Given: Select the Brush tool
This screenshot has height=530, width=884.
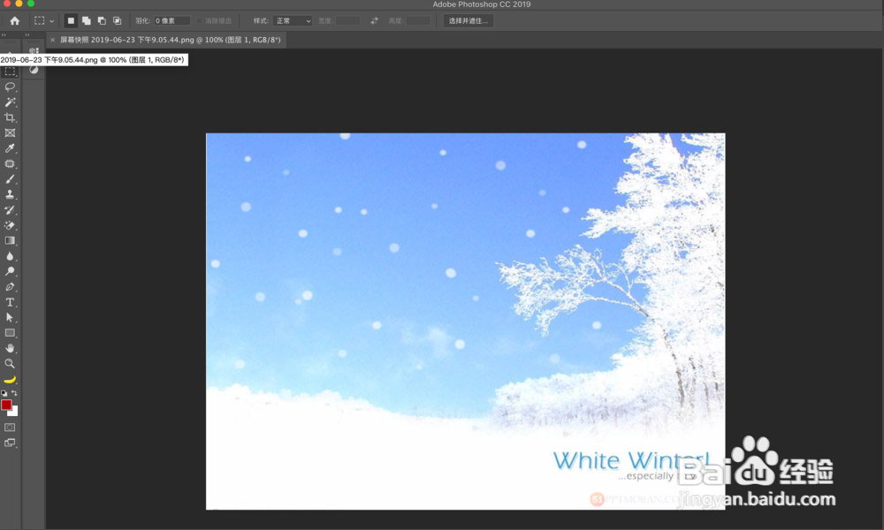Looking at the screenshot, I should [10, 179].
